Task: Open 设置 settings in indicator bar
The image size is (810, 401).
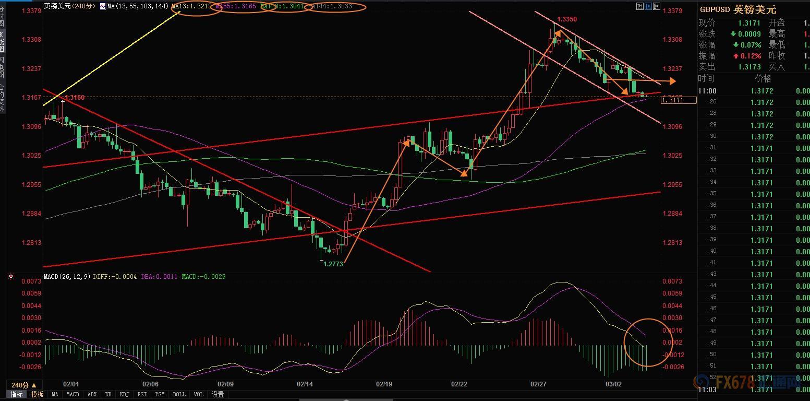Action: click(x=217, y=394)
